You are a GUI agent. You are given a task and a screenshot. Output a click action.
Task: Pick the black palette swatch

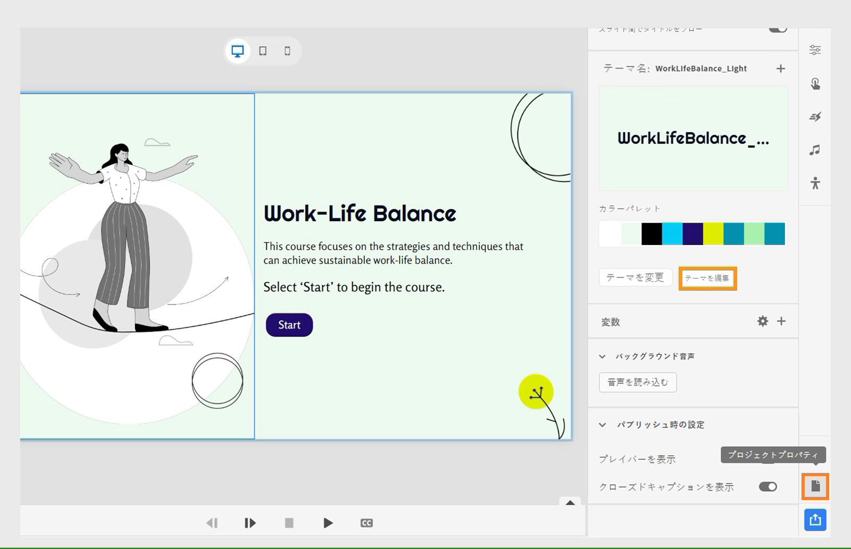(651, 234)
